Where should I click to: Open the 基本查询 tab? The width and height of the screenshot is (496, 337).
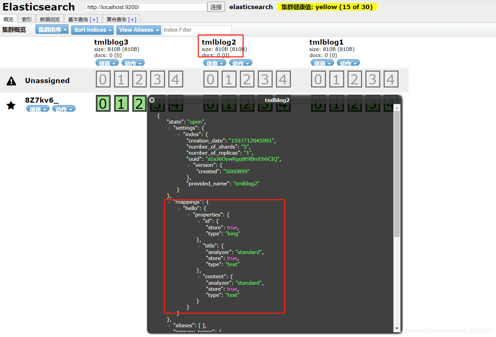(x=83, y=19)
